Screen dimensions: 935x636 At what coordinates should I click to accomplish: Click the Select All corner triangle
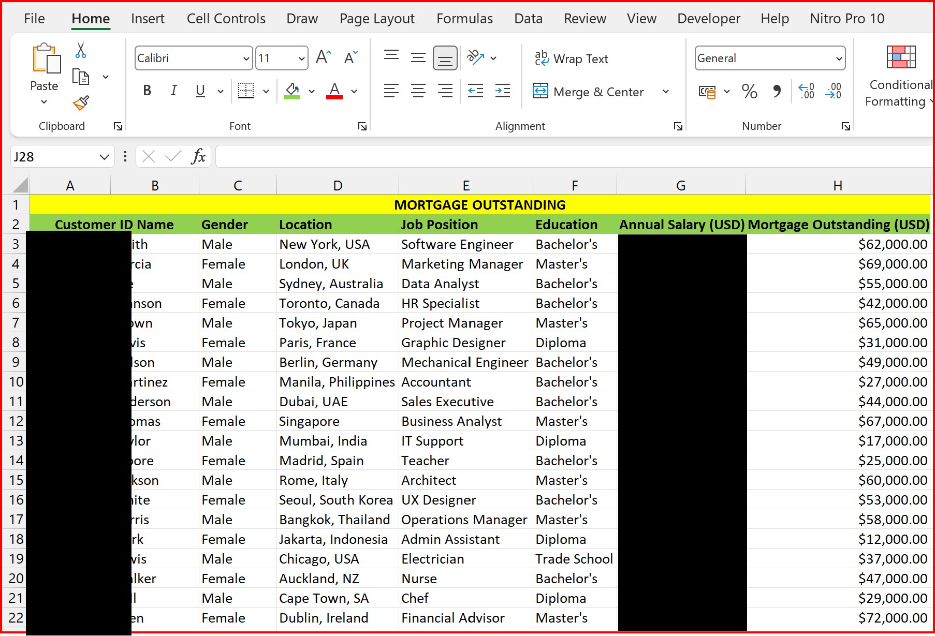click(20, 185)
